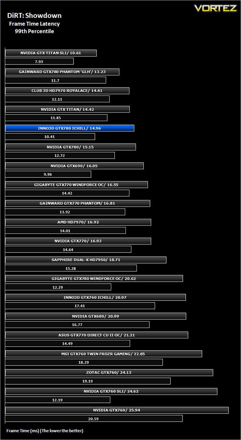241x440 pixels.
Task: Click the 14.01 value bar
Action: pyautogui.click(x=65, y=231)
